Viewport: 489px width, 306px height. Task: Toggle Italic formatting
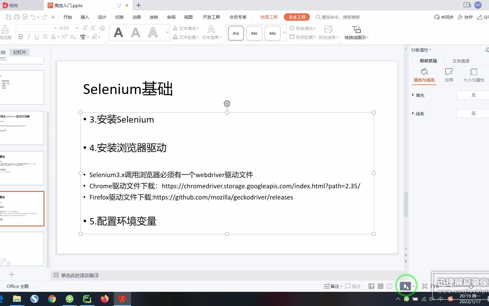[x=29, y=37]
